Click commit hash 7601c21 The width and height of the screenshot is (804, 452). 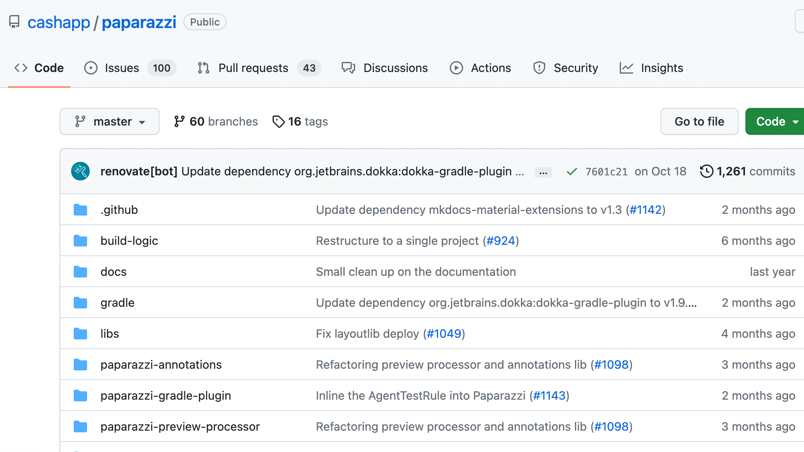[606, 172]
